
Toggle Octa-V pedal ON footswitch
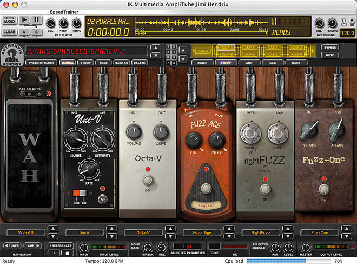tap(148, 180)
